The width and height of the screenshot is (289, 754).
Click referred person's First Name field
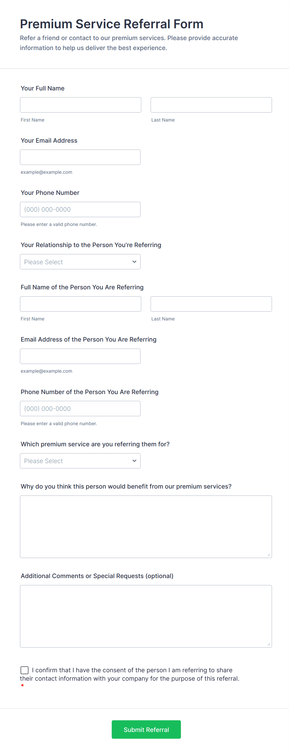[80, 304]
